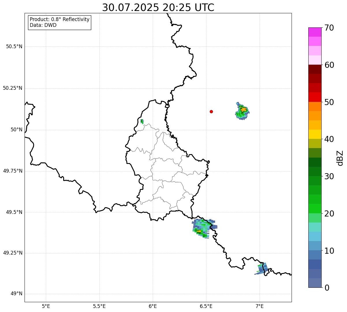Click the colorbar tick label "10"
This screenshot has width=347, height=312.
coord(329,251)
